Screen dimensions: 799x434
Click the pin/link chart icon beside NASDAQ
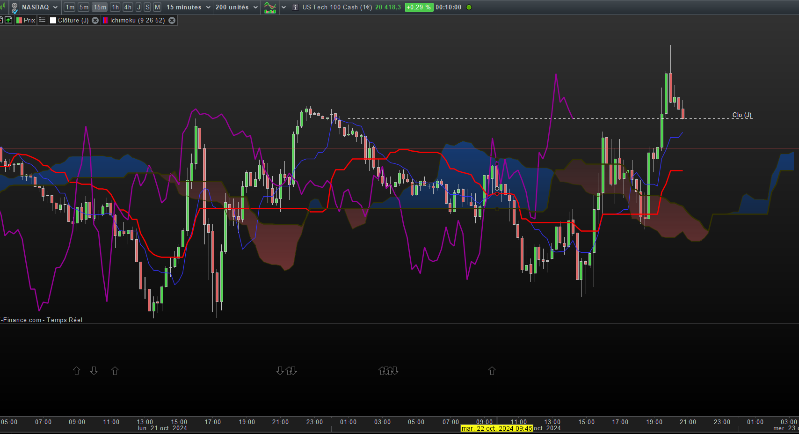click(x=15, y=7)
